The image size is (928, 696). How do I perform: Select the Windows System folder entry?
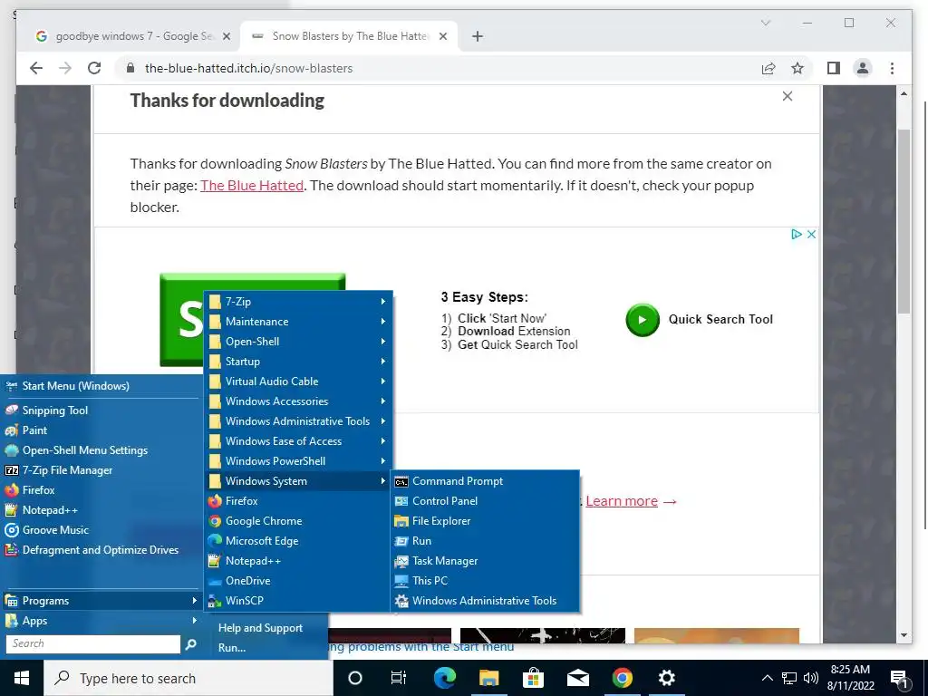tap(297, 481)
